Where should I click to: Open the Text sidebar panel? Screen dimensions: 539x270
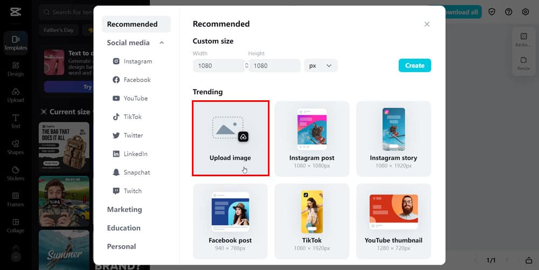coord(16,121)
